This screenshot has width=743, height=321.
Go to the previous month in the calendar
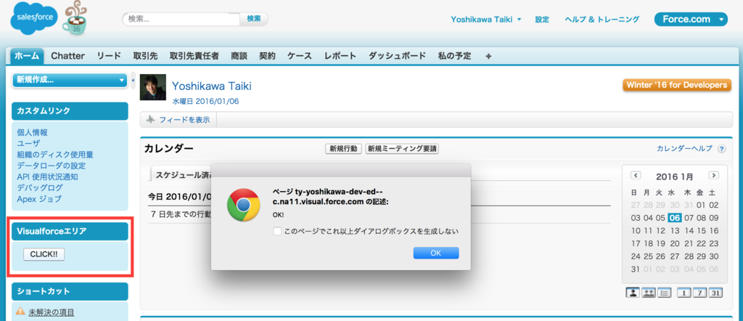pos(636,176)
